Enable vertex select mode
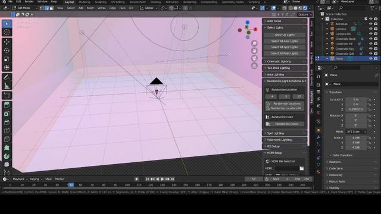 (x=42, y=8)
